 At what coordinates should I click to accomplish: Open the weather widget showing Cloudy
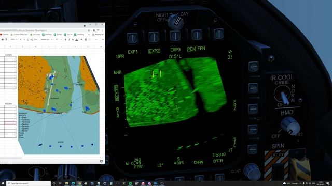(290, 183)
